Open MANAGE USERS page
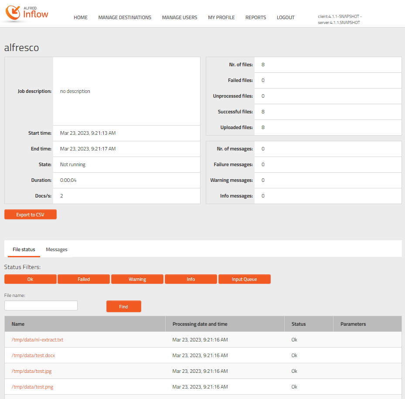The image size is (405, 399). point(180,18)
